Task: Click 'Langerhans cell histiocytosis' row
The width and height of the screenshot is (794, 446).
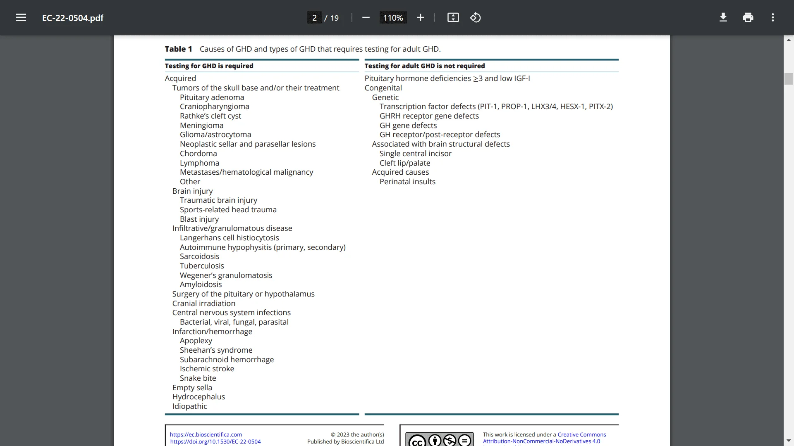Action: click(229, 237)
